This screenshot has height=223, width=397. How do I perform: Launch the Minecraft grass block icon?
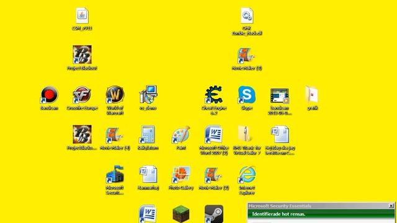click(x=181, y=214)
